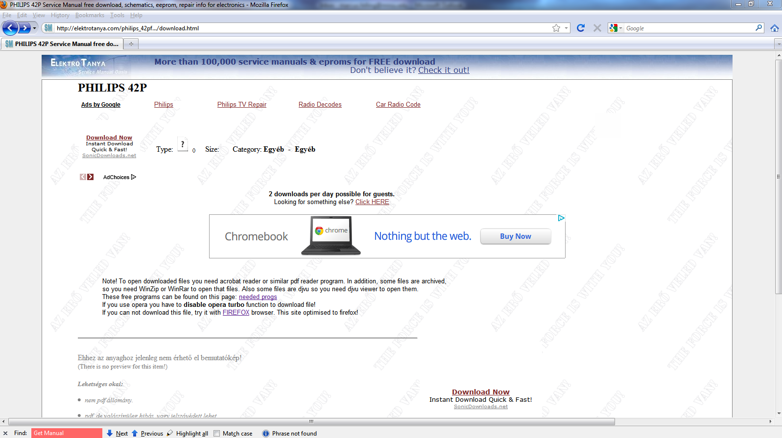The height and width of the screenshot is (438, 782).
Task: Show the previous ad with left arrow
Action: coord(83,177)
